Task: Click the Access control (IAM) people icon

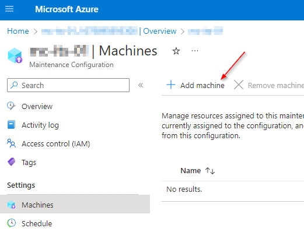Action: (x=11, y=143)
